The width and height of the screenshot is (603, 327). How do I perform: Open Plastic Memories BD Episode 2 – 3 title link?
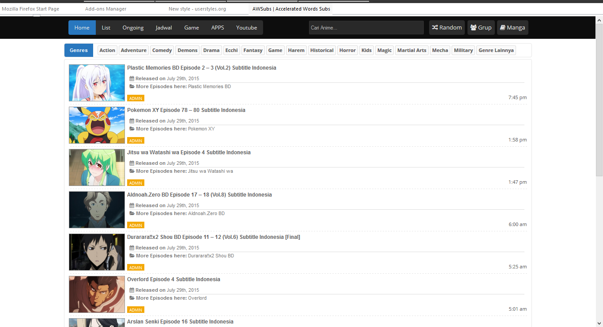coord(202,68)
